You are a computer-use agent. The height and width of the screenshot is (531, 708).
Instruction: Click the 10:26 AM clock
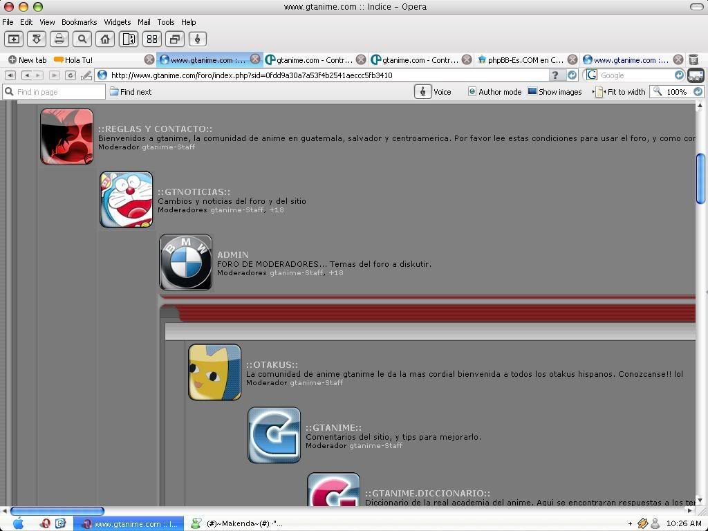[684, 524]
